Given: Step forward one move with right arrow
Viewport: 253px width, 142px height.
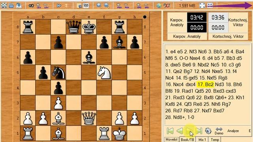Looking at the screenshot, I should pyautogui.click(x=189, y=131).
